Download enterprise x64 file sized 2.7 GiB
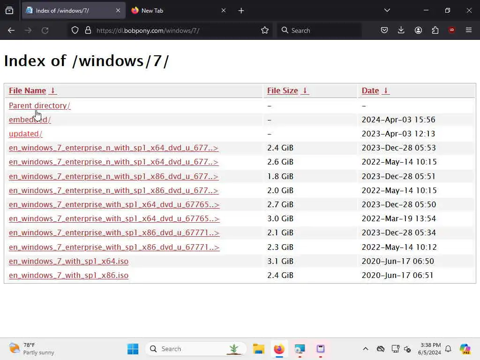Image resolution: width=480 pixels, height=360 pixels. [x=114, y=204]
